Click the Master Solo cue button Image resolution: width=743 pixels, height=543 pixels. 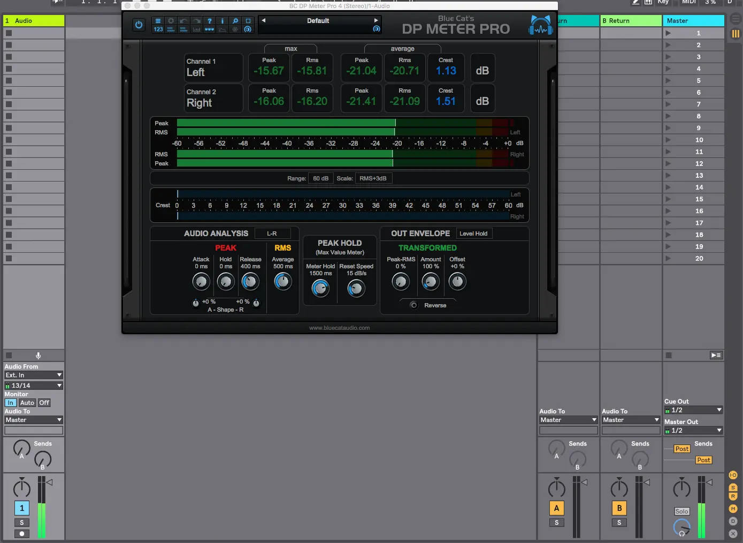point(682,511)
